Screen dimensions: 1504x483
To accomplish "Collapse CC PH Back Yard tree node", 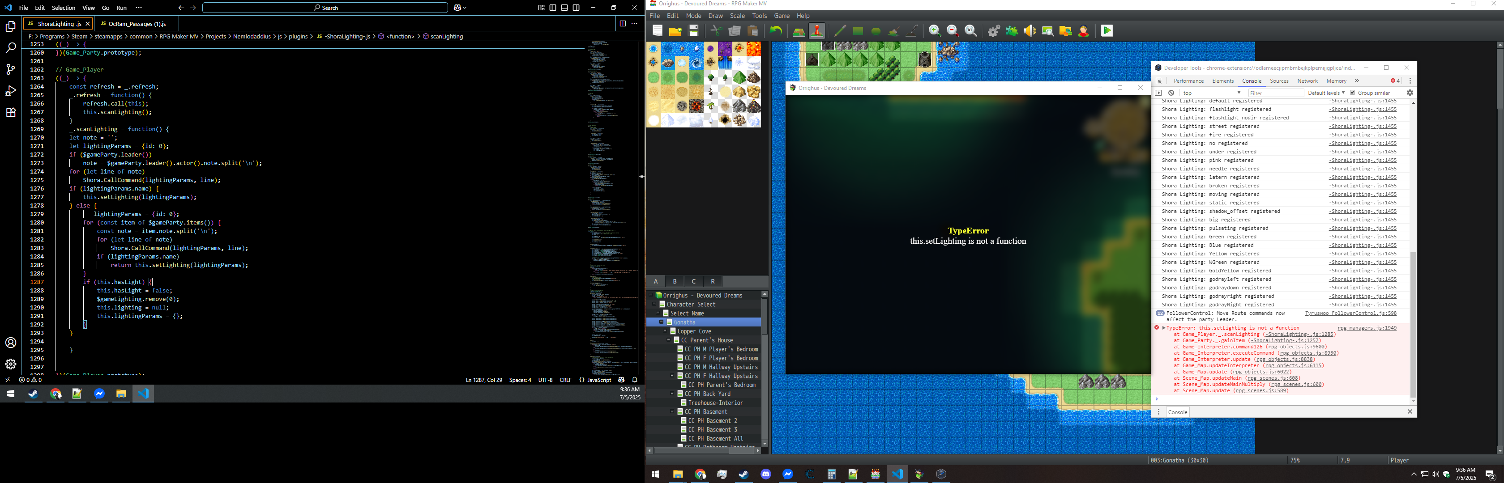I will pos(672,394).
